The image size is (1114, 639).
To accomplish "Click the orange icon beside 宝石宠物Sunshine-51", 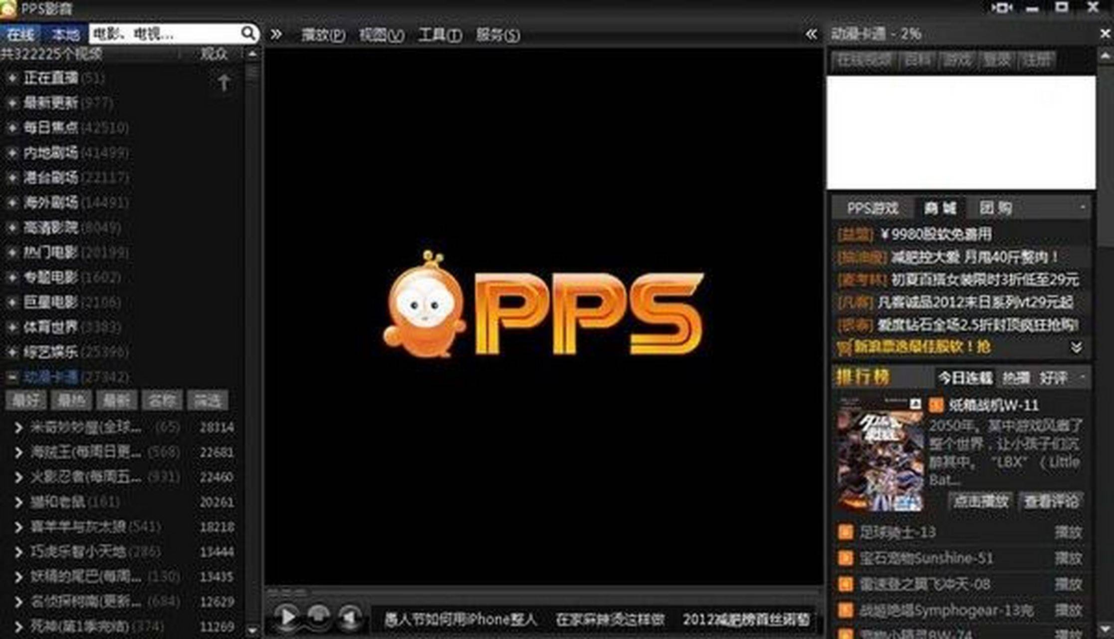I will click(845, 558).
